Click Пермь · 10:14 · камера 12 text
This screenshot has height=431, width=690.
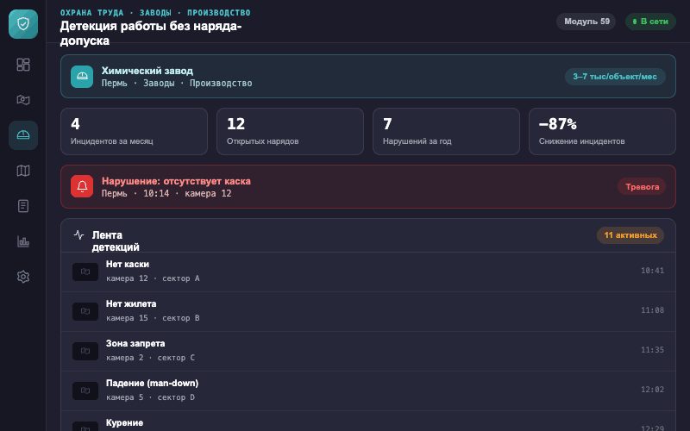tap(166, 193)
